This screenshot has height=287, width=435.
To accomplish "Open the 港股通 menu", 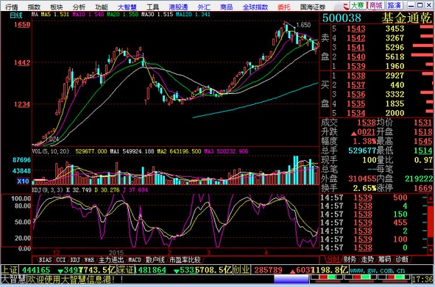I will point(178,7).
